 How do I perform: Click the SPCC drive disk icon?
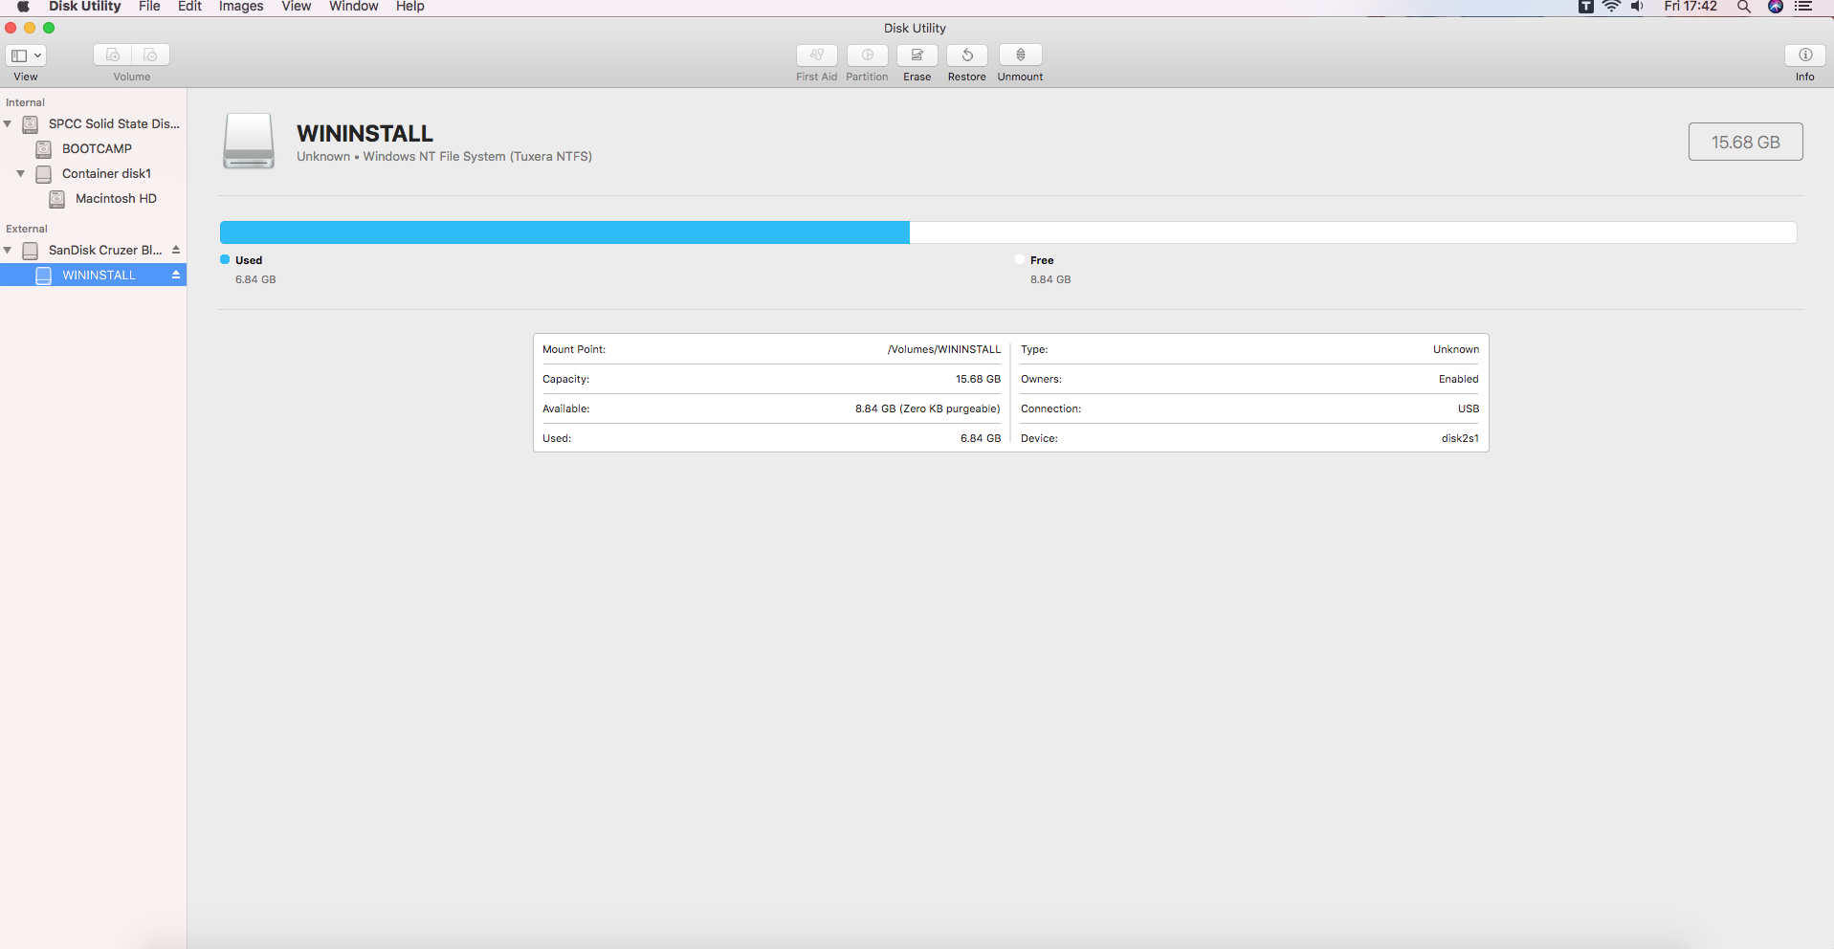31,124
